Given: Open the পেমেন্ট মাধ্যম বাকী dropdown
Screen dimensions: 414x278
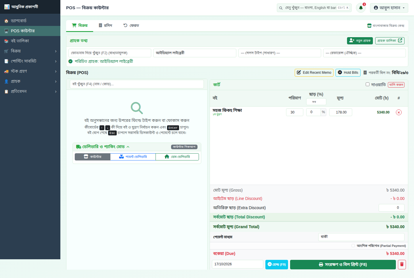Looking at the screenshot, I should click(361, 237).
